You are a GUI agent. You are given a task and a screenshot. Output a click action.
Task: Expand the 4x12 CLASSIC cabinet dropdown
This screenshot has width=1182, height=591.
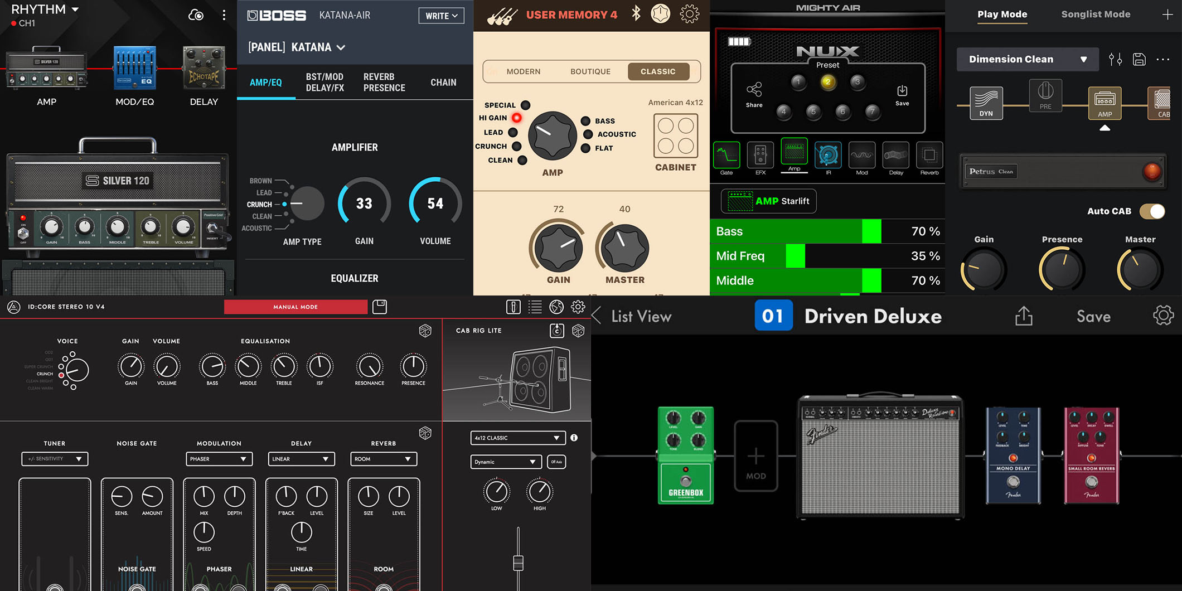(517, 438)
